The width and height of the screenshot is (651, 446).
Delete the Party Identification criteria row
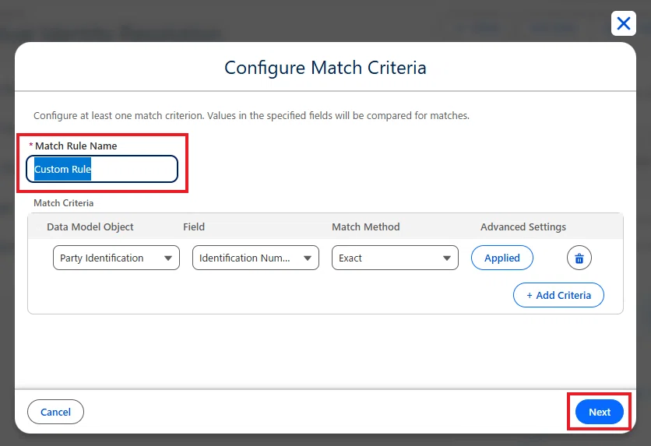[x=579, y=258]
